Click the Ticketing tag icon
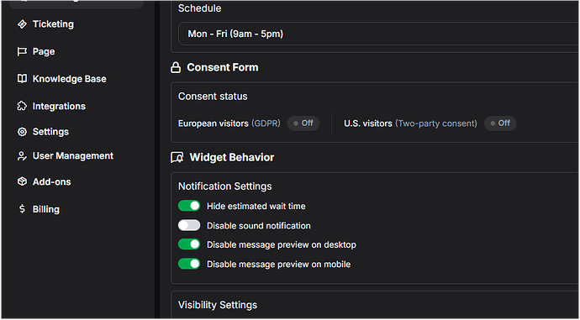This screenshot has width=580, height=320. click(x=22, y=24)
